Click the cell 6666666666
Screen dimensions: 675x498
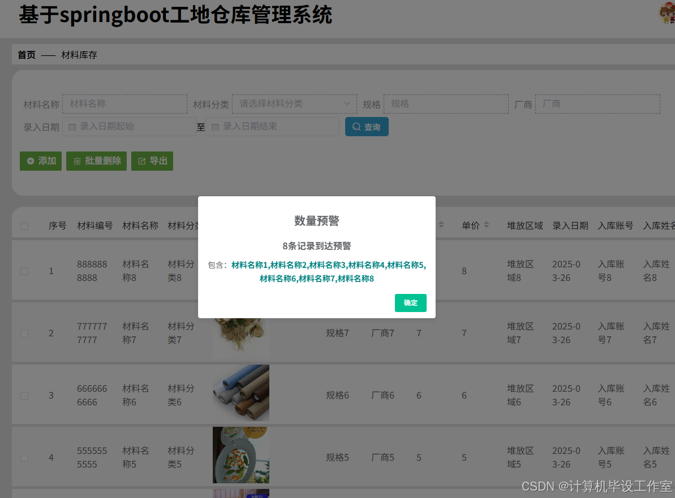pos(92,395)
